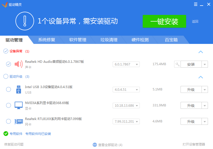Collapse the 设备异常 section chevron
Viewport: 213px width, 149px height.
tap(201, 52)
